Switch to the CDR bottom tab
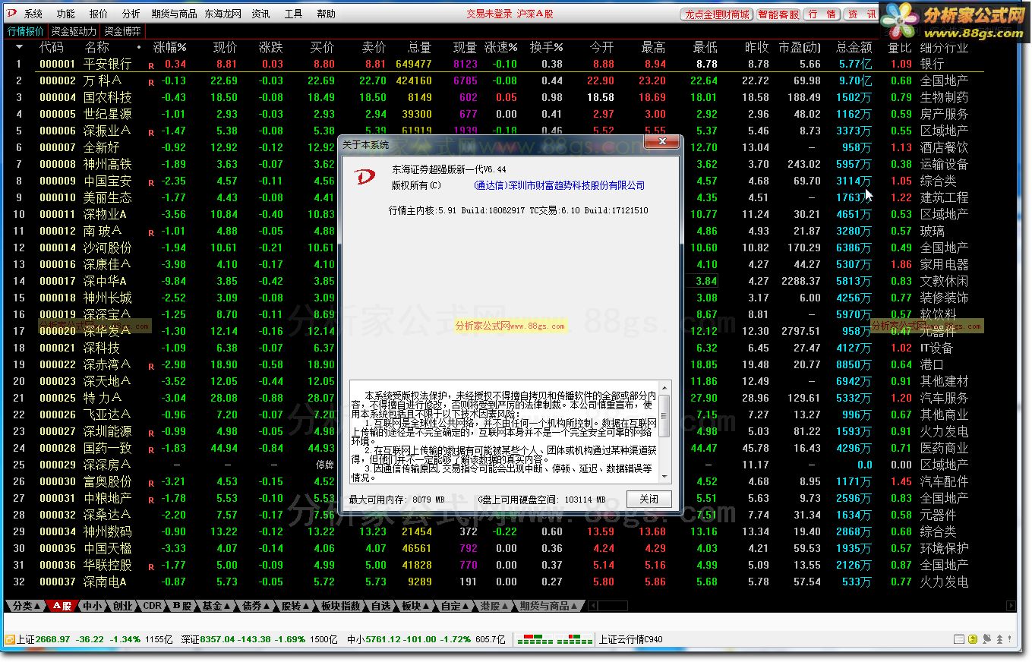Image resolution: width=1032 pixels, height=662 pixels. pos(152,606)
